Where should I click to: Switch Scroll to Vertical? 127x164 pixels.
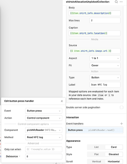pyautogui.click(x=96, y=161)
